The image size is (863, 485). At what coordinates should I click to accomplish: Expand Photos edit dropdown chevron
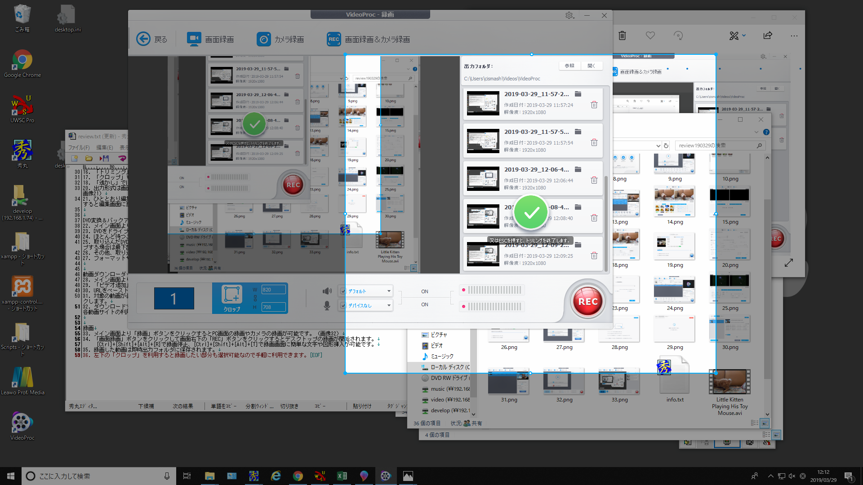click(x=744, y=35)
